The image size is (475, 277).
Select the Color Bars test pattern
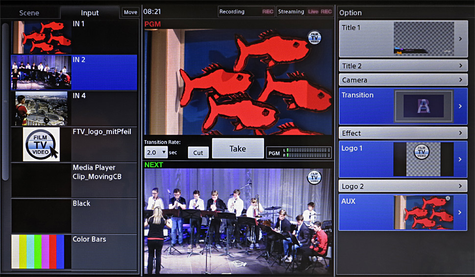point(42,252)
